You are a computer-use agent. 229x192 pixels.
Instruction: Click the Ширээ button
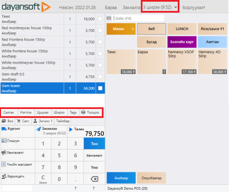pos(59,112)
